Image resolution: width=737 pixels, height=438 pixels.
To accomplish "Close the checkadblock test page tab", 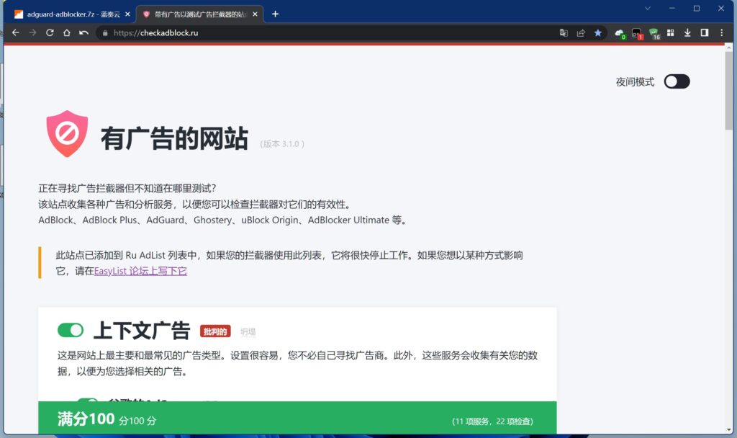I will [x=256, y=14].
